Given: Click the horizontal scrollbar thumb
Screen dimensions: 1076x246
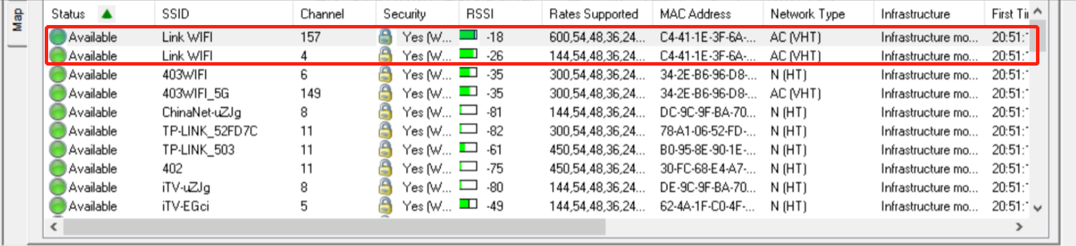Looking at the screenshot, I should (x=334, y=226).
